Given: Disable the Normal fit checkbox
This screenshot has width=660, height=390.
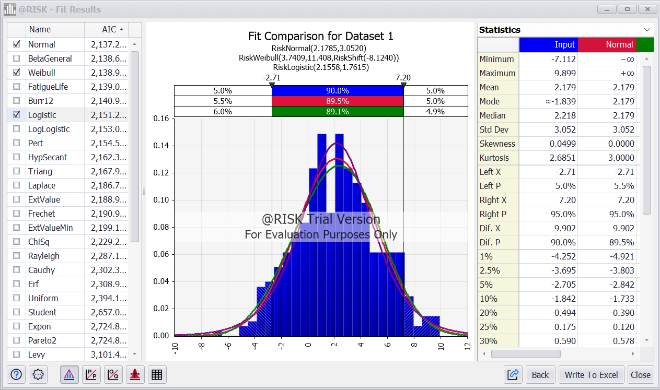Looking at the screenshot, I should (x=16, y=45).
